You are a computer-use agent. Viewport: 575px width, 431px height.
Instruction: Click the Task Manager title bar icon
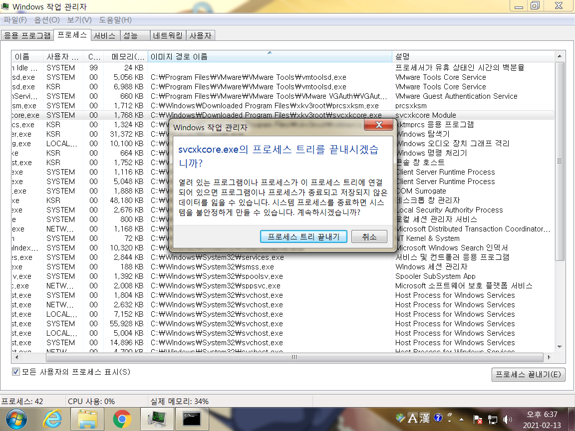tap(5, 6)
